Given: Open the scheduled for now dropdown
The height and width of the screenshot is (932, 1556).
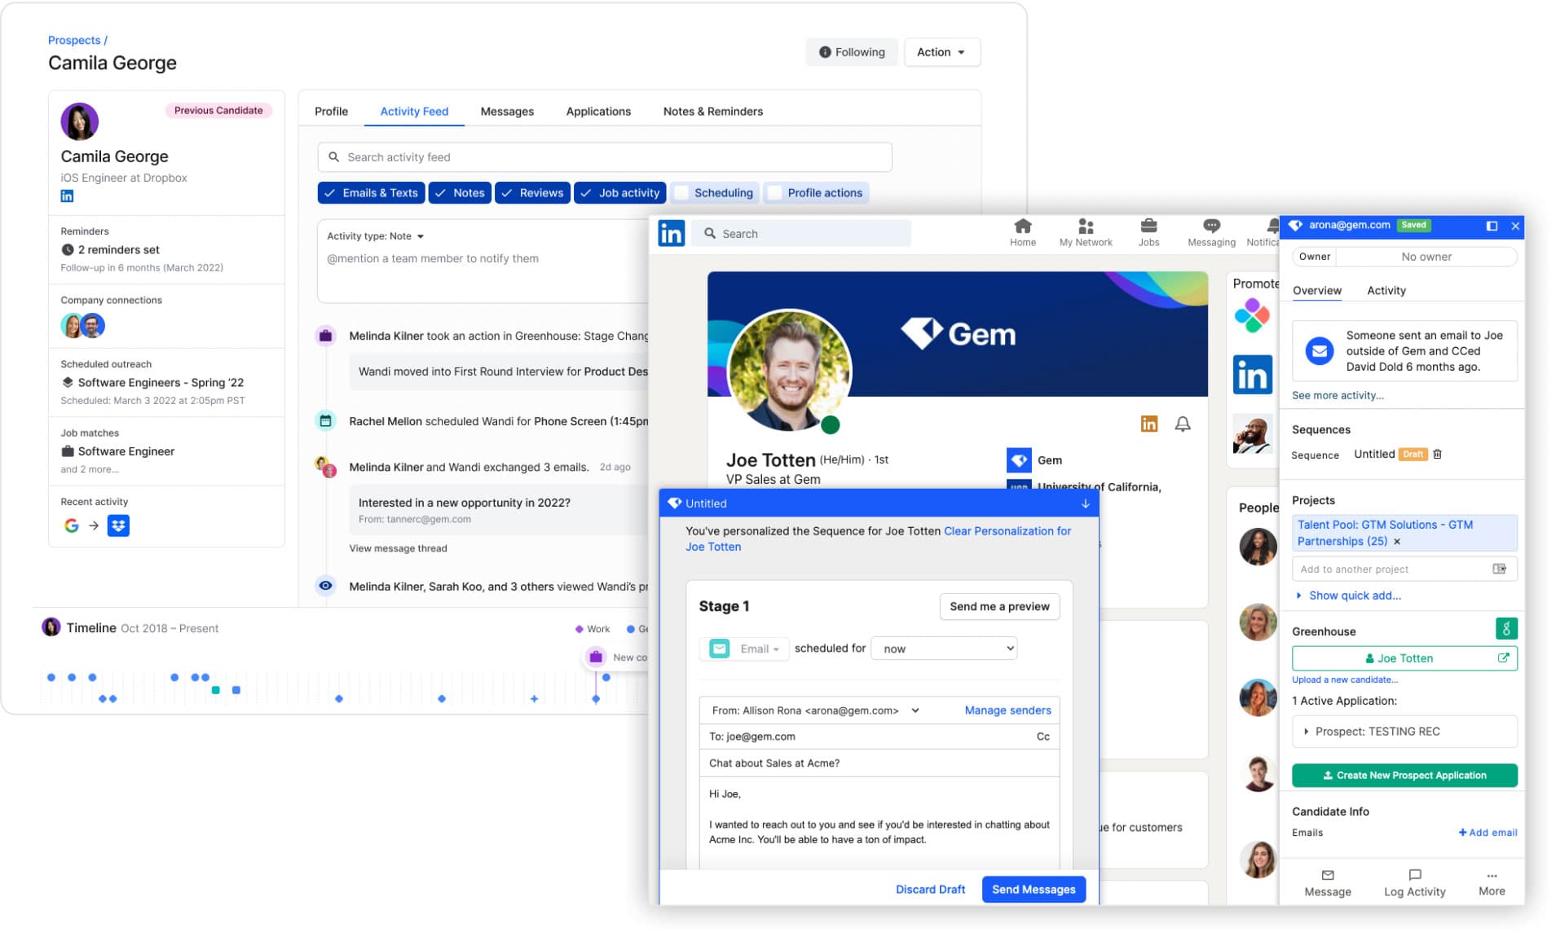Looking at the screenshot, I should tap(944, 649).
